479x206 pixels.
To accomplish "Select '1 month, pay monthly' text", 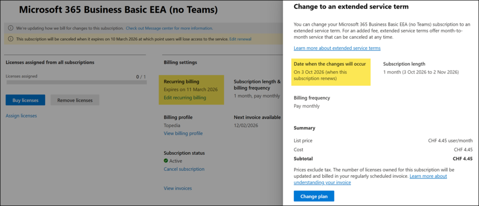I will (x=257, y=96).
